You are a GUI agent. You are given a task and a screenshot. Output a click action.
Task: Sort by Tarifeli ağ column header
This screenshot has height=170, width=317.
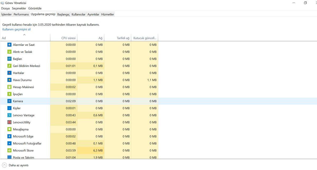(123, 38)
